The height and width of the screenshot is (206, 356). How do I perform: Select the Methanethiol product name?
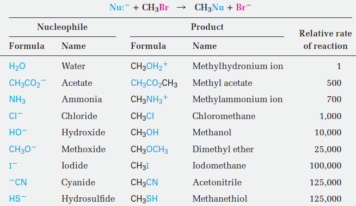pyautogui.click(x=219, y=199)
